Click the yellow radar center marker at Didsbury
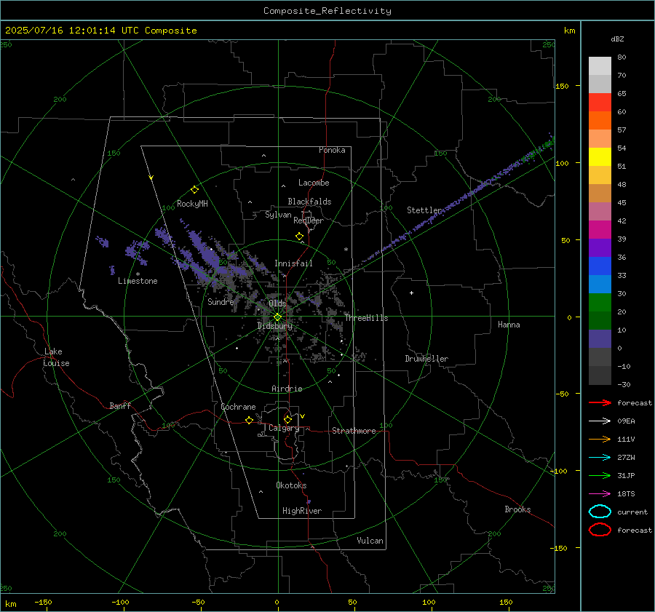Viewport: 655px width, 612px height. click(278, 317)
